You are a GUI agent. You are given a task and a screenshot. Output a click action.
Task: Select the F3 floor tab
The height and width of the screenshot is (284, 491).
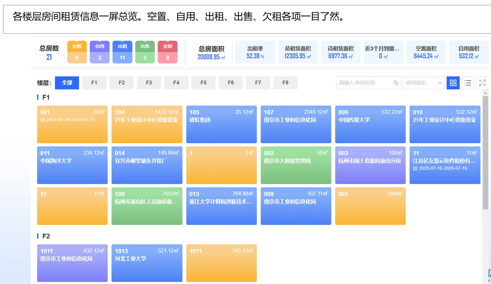click(x=149, y=83)
